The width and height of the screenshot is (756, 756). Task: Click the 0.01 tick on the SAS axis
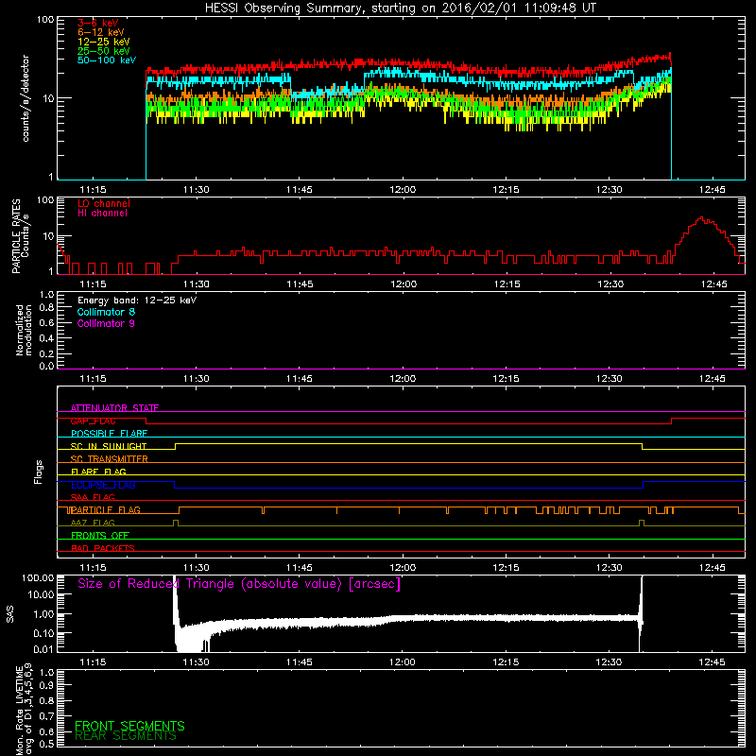pyautogui.click(x=43, y=649)
